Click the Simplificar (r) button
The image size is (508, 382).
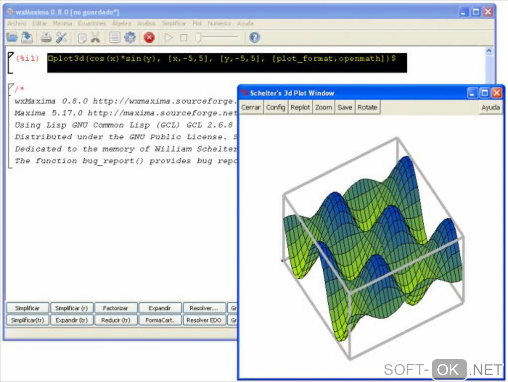[72, 308]
